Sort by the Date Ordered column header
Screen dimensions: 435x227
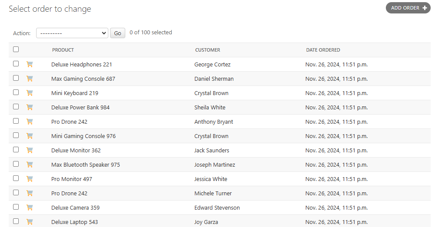pyautogui.click(x=323, y=50)
